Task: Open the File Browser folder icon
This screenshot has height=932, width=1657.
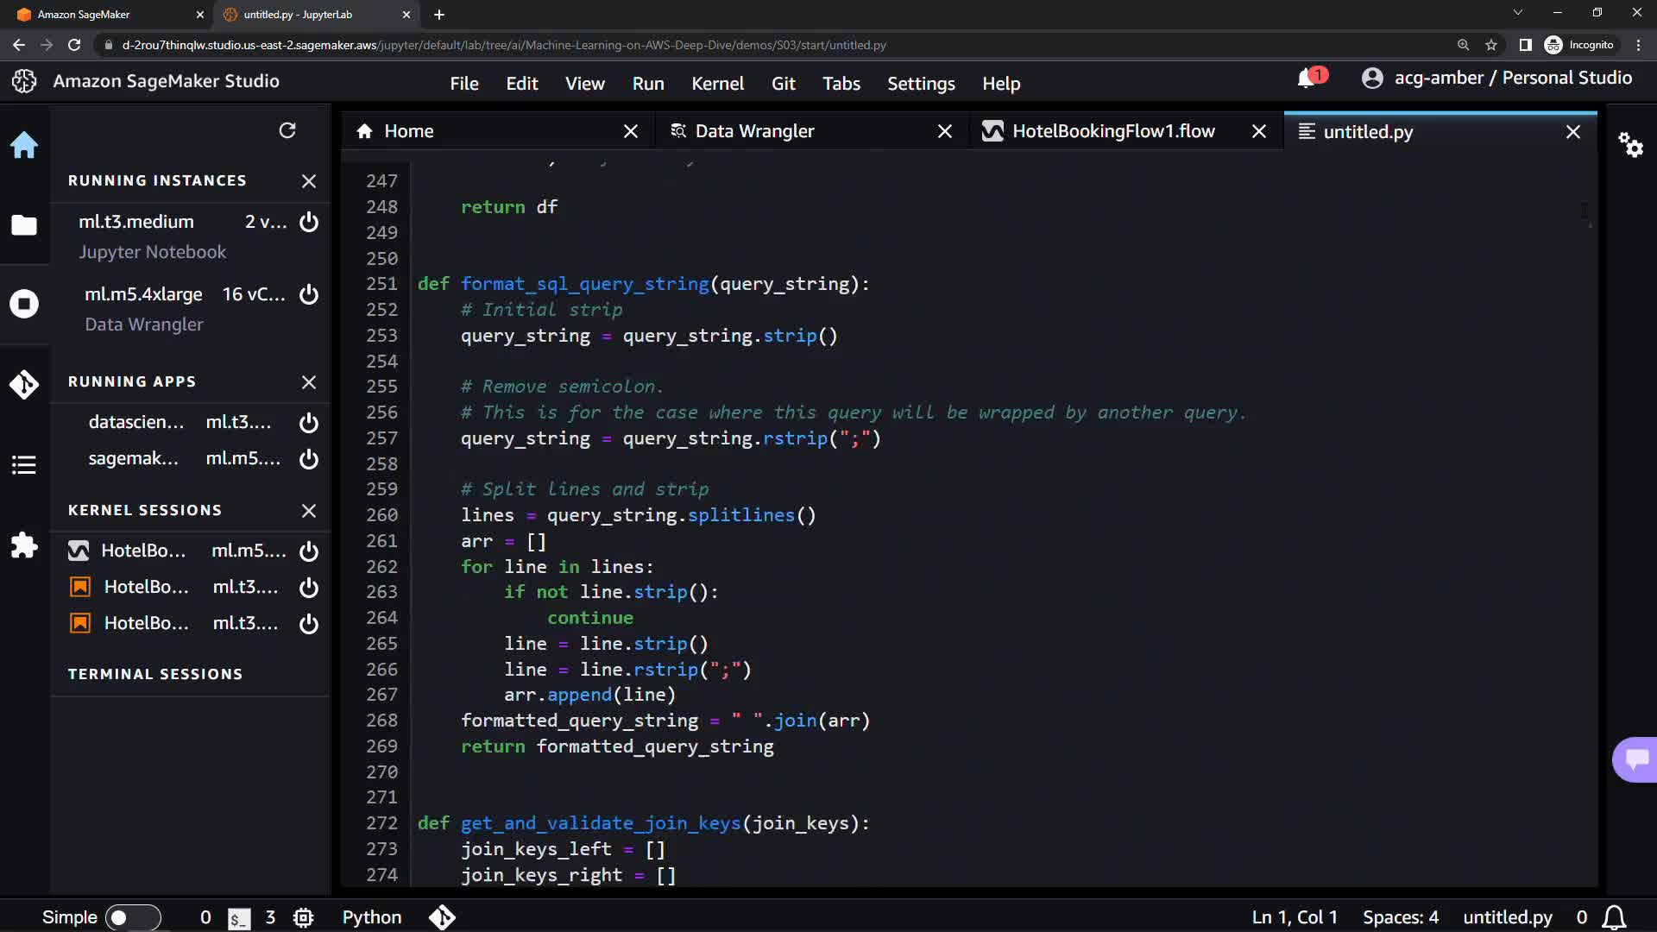Action: [x=24, y=225]
